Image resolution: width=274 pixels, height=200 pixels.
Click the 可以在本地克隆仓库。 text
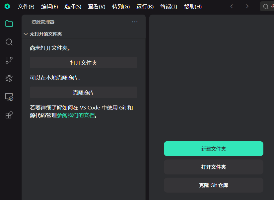(x=55, y=78)
